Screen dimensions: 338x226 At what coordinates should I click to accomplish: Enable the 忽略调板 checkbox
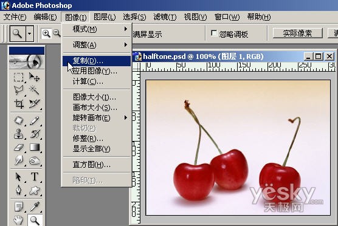(x=213, y=33)
